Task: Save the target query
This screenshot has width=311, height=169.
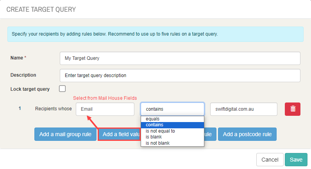Action: coord(296,160)
